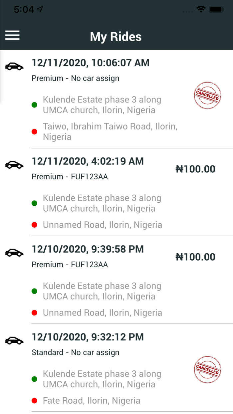The image size is (233, 414).
Task: Click car icon of 10:06:07 AM ride
Action: click(x=14, y=67)
